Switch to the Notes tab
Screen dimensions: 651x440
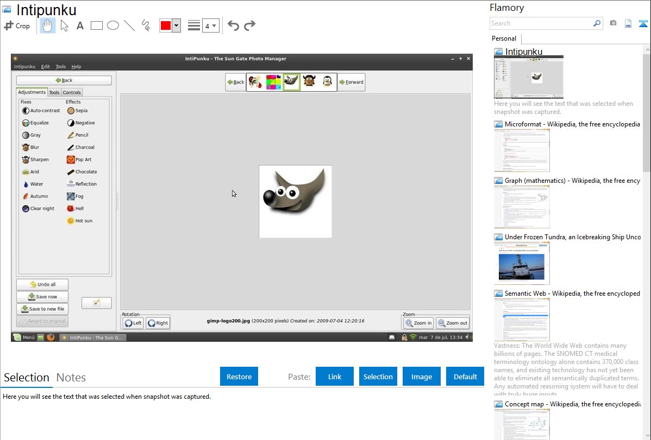pyautogui.click(x=71, y=378)
